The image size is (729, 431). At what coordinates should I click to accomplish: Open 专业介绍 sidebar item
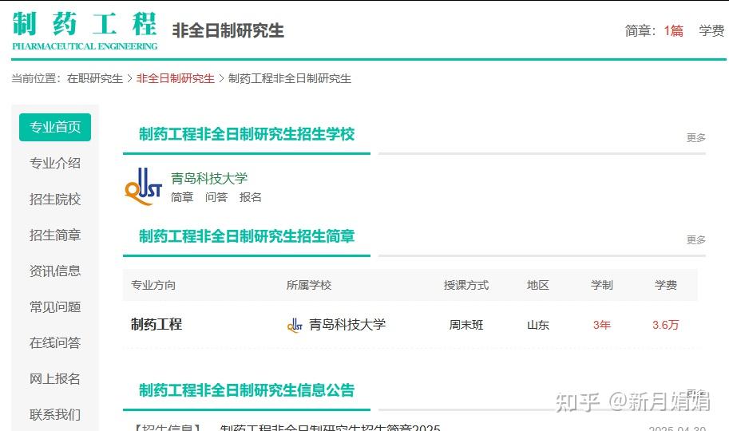click(55, 163)
